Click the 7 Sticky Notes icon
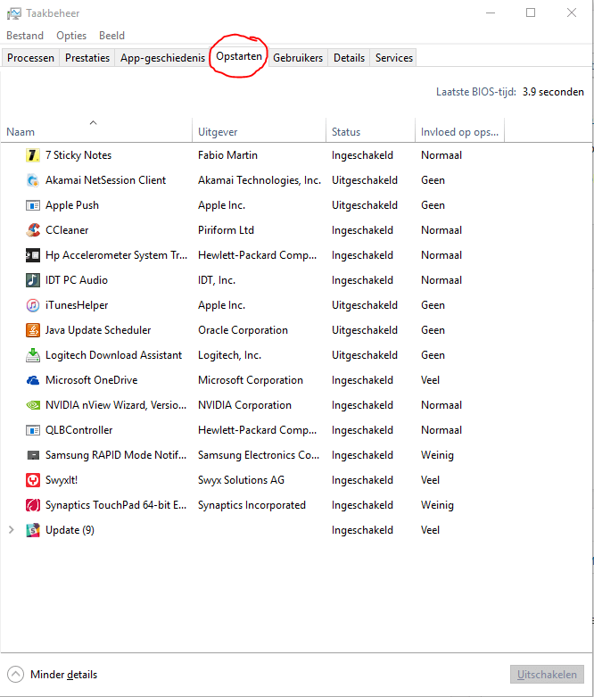 [x=33, y=155]
